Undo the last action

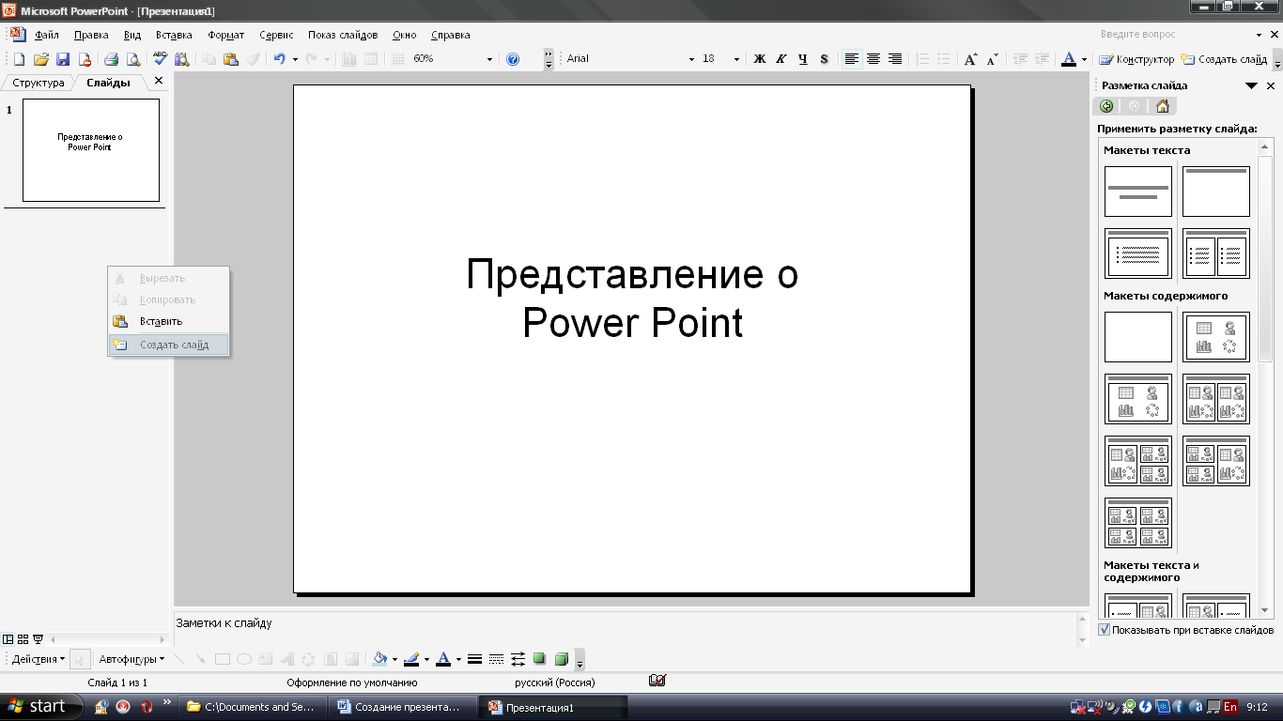pyautogui.click(x=279, y=59)
